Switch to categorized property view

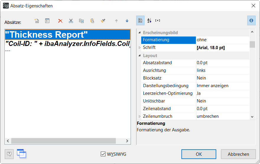point(141,20)
